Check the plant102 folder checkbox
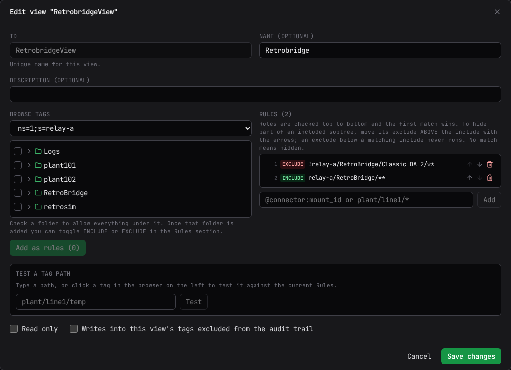The image size is (511, 370). pos(18,179)
